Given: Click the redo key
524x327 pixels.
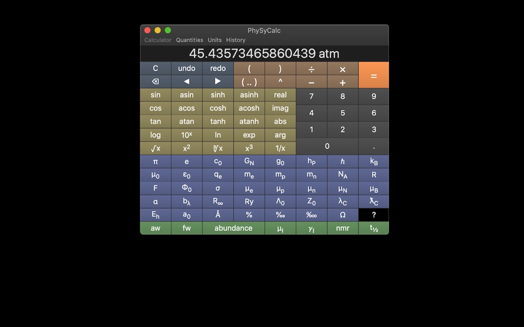Looking at the screenshot, I should [x=217, y=68].
